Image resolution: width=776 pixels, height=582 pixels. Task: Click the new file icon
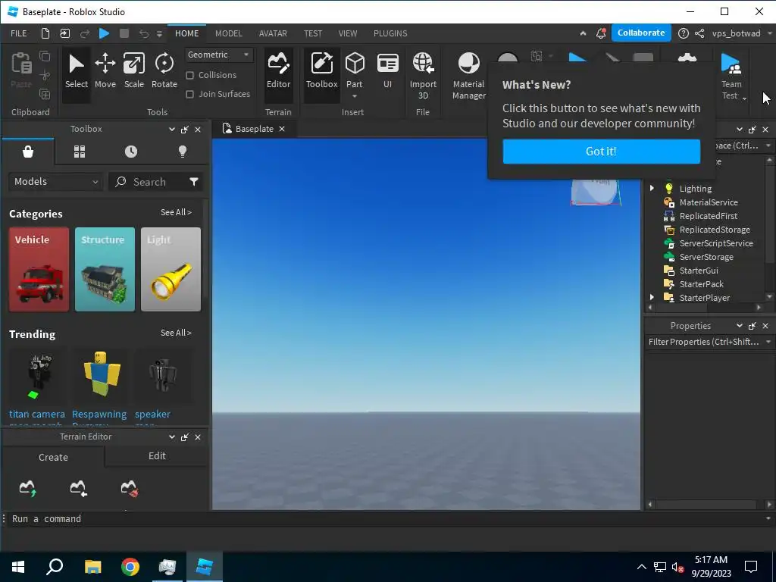point(45,33)
